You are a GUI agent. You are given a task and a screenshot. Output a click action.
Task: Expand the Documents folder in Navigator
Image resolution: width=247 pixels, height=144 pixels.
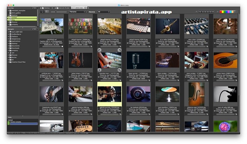pyautogui.click(x=8, y=46)
